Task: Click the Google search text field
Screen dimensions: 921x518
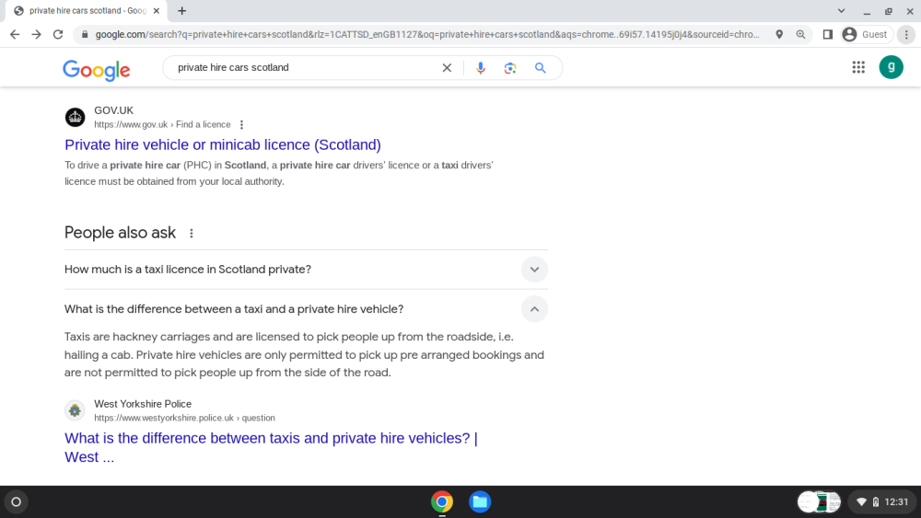Action: pyautogui.click(x=306, y=67)
